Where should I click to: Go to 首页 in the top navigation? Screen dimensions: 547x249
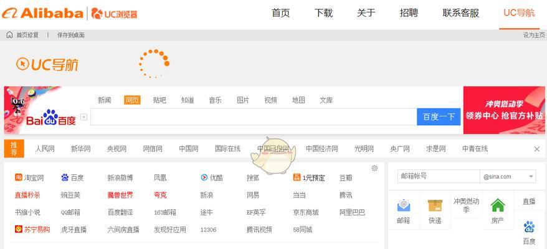pyautogui.click(x=281, y=13)
